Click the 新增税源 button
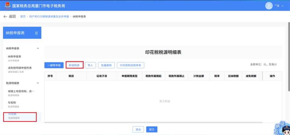The height and width of the screenshot is (135, 290). (x=74, y=65)
